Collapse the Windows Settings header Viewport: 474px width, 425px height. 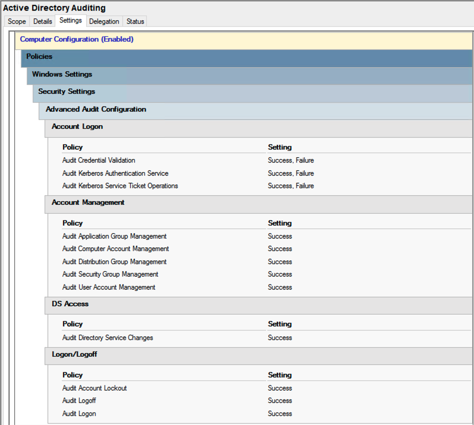click(x=249, y=76)
